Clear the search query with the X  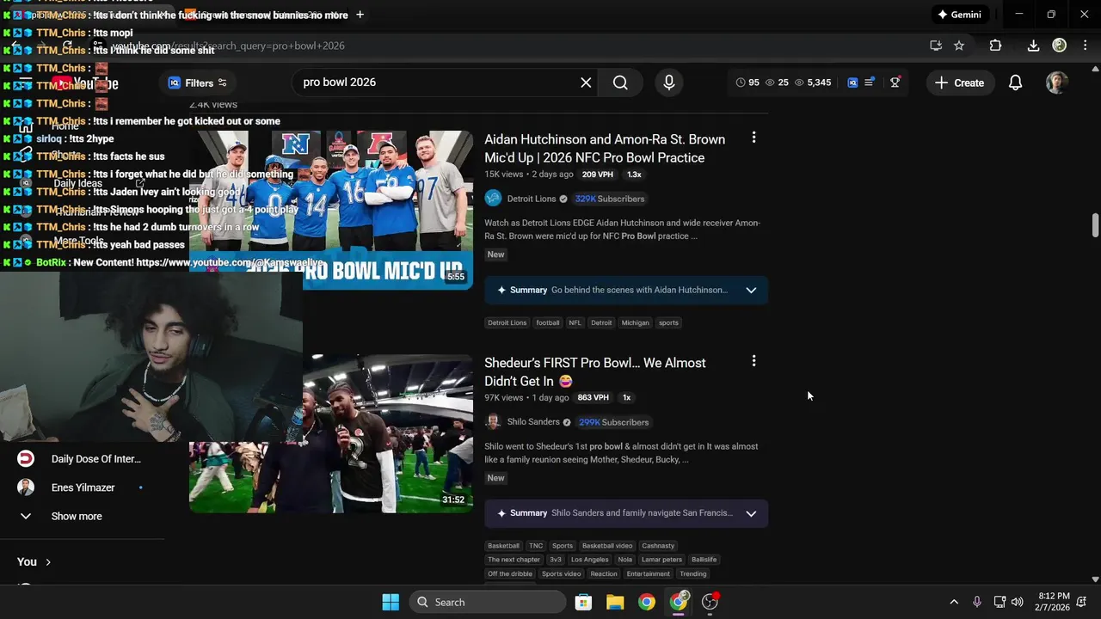pos(586,83)
